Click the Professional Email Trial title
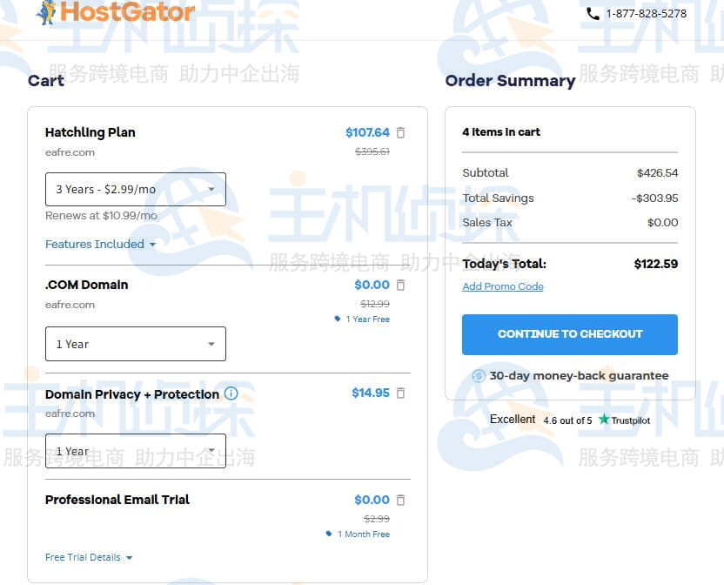The image size is (724, 585). tap(117, 500)
